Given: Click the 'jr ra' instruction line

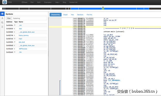Looking at the screenshot, I should (106, 19).
